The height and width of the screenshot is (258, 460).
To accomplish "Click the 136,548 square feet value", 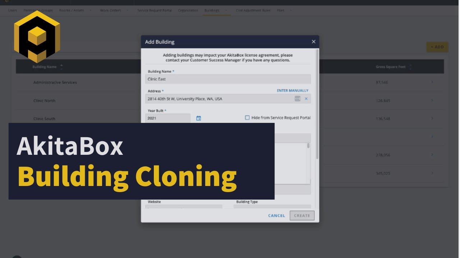I will (383, 119).
